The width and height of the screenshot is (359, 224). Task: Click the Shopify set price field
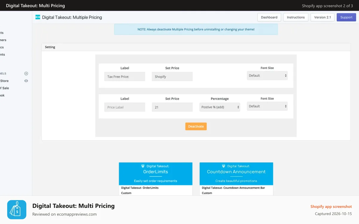point(172,76)
